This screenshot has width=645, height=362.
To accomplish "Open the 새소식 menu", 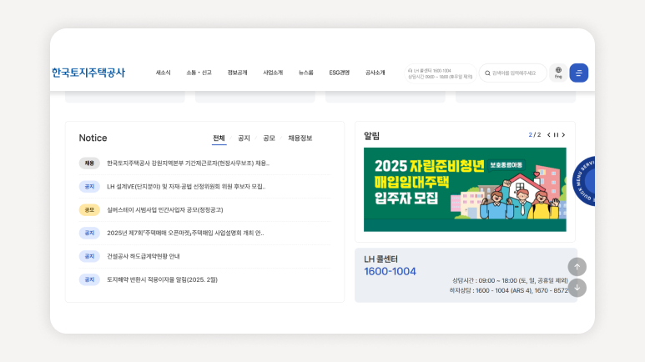I will tap(163, 73).
